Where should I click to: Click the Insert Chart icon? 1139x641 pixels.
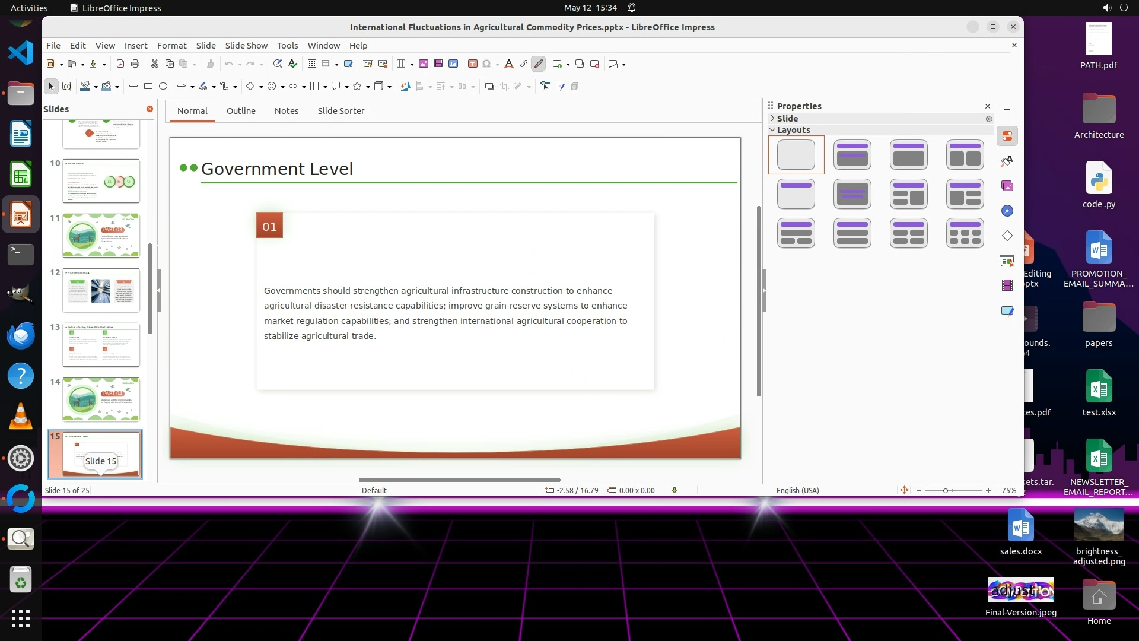(x=453, y=64)
